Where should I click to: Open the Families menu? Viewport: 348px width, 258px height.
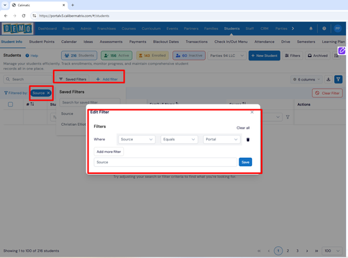(211, 29)
